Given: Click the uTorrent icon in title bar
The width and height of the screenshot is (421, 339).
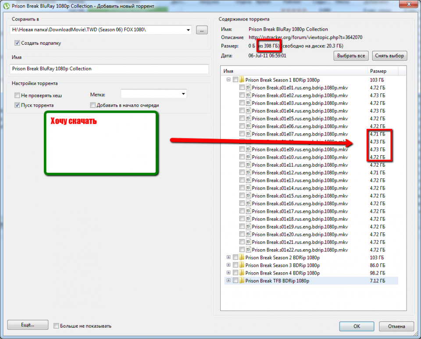Looking at the screenshot, I should point(7,6).
